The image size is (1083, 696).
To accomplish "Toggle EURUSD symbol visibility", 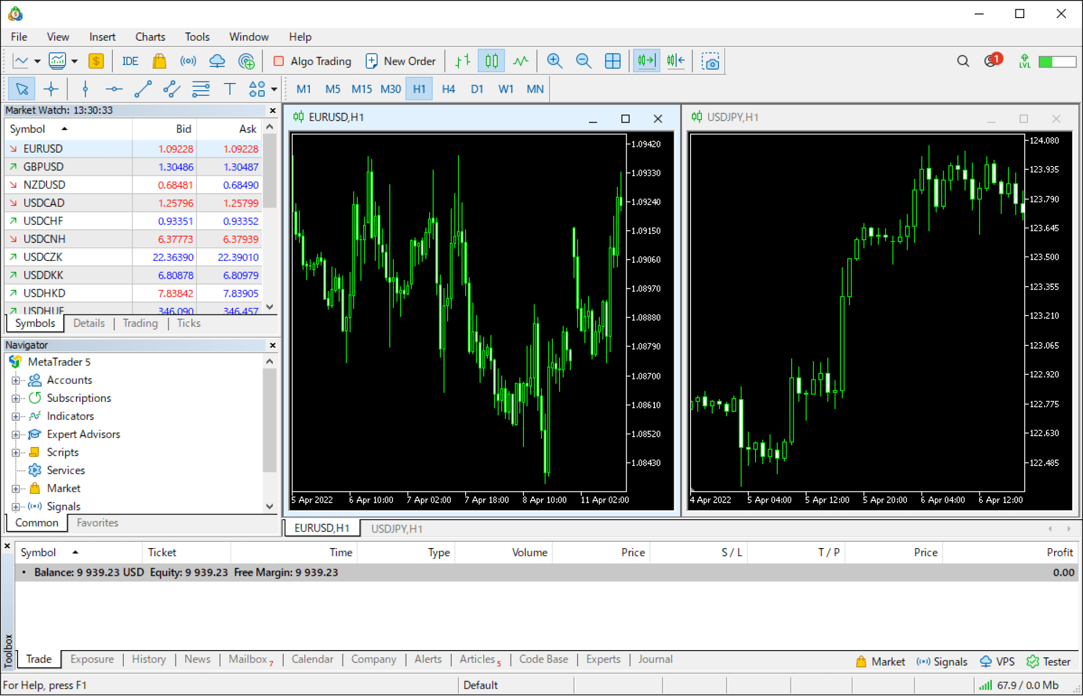I will (x=14, y=148).
